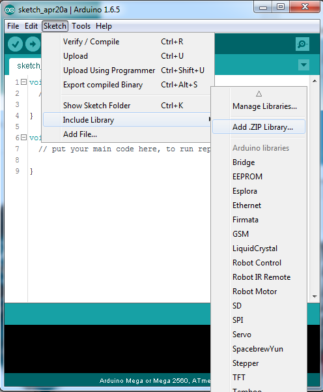Include the LiquidCrystal library
323x392 pixels.
click(x=259, y=249)
